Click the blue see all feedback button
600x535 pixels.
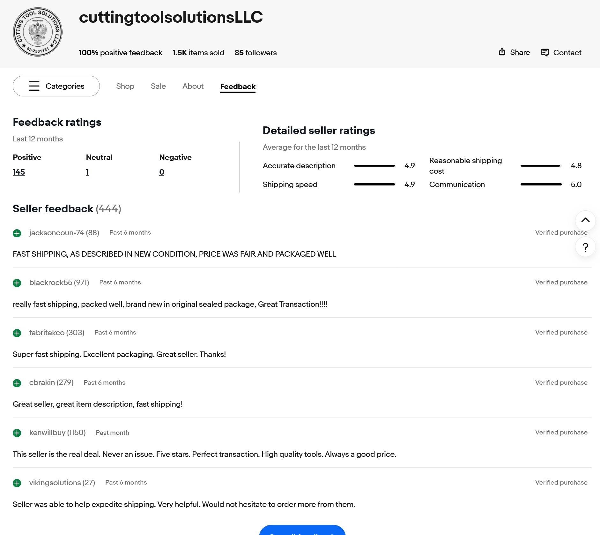(x=302, y=531)
